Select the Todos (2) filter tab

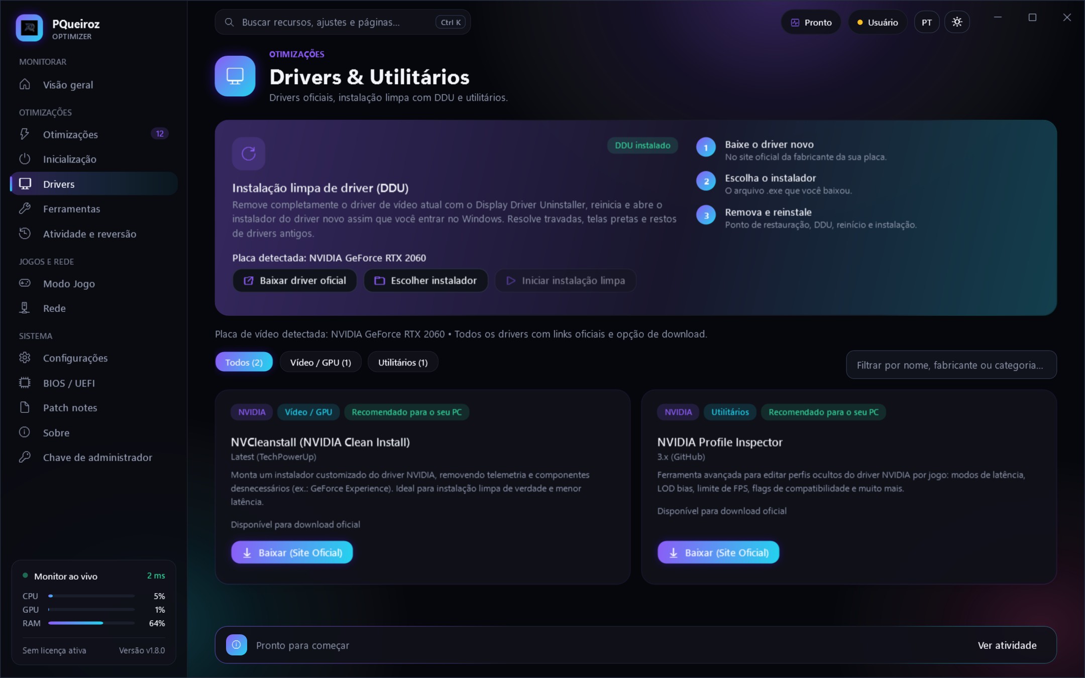click(x=244, y=362)
